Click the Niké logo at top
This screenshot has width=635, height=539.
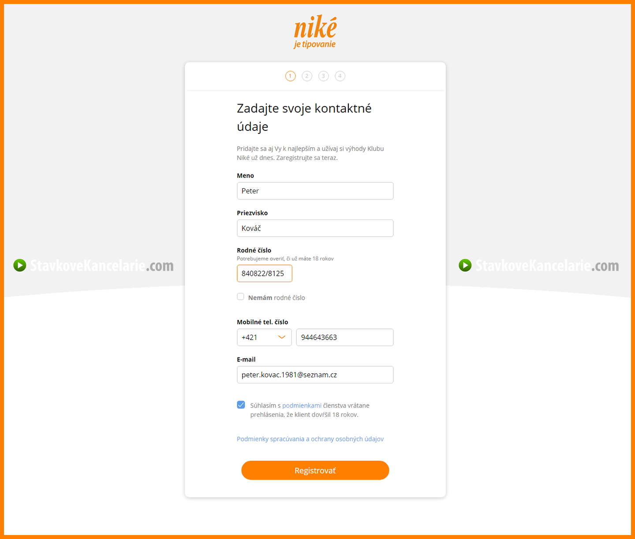[x=315, y=32]
